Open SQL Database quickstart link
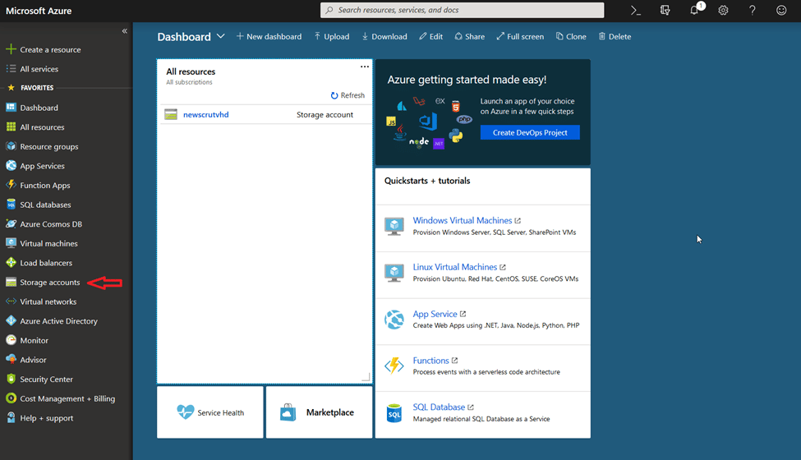The image size is (801, 460). 439,407
